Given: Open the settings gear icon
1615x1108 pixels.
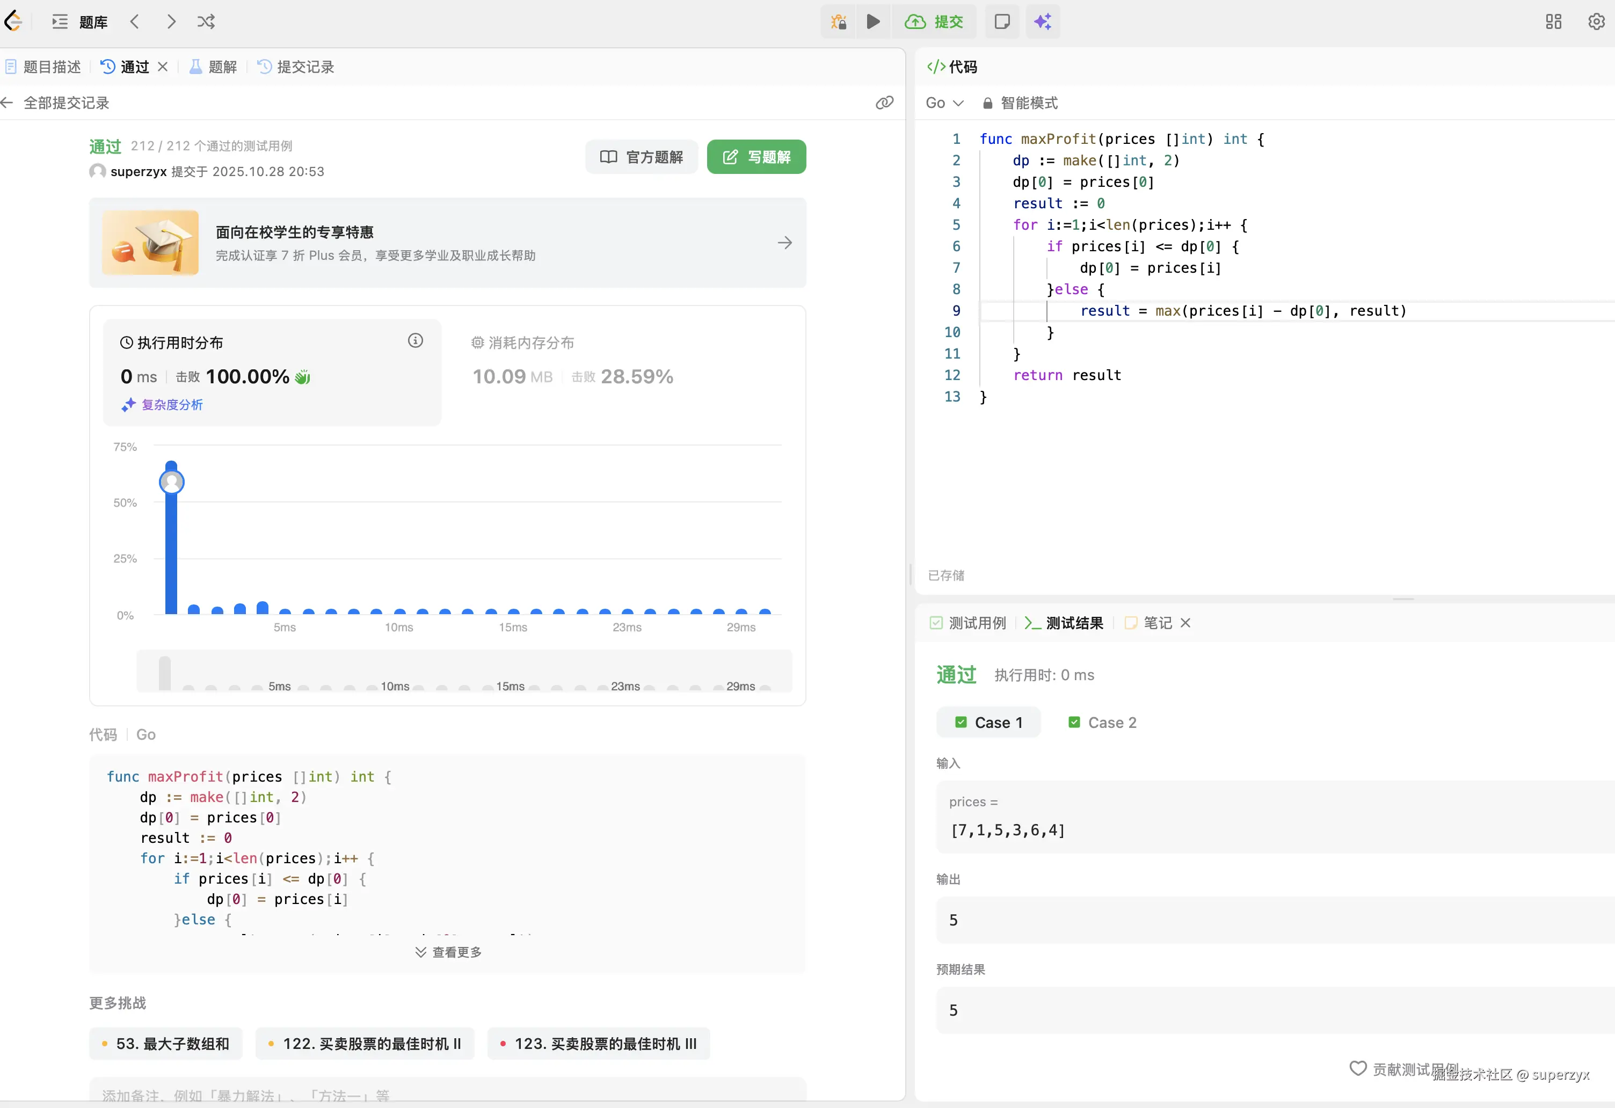Looking at the screenshot, I should click(x=1596, y=21).
